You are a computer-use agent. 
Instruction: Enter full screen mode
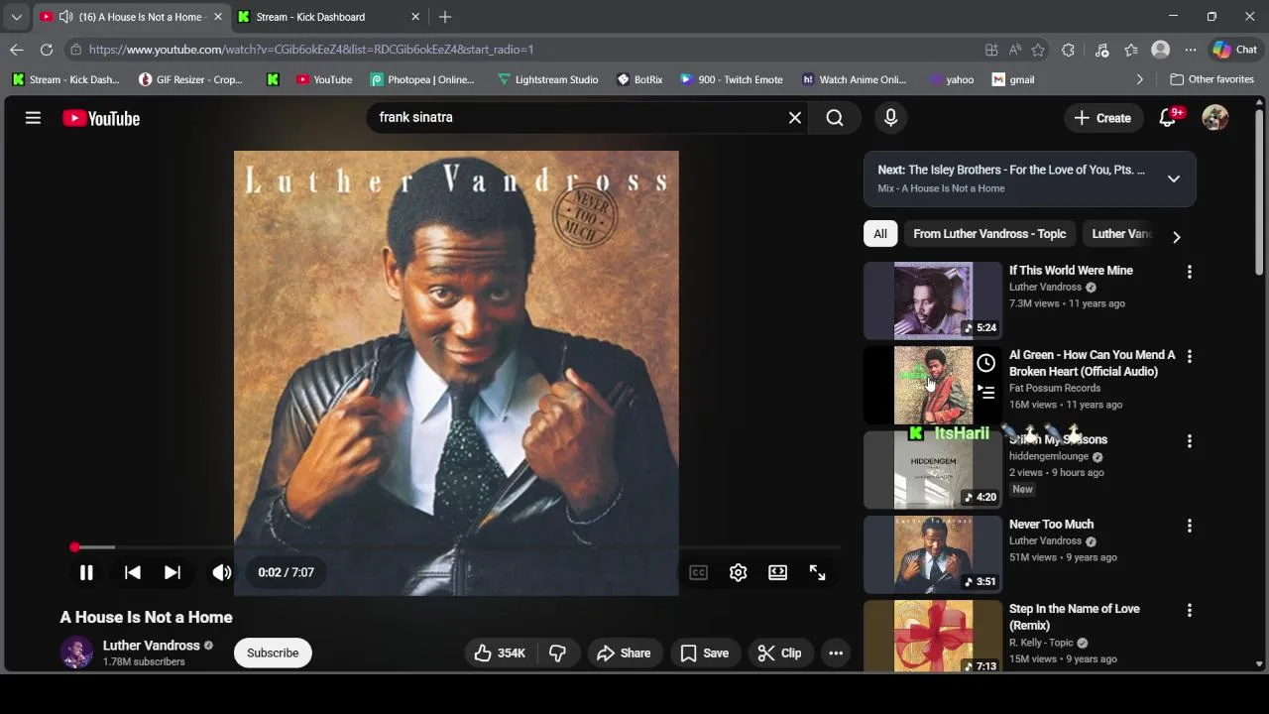pyautogui.click(x=817, y=572)
